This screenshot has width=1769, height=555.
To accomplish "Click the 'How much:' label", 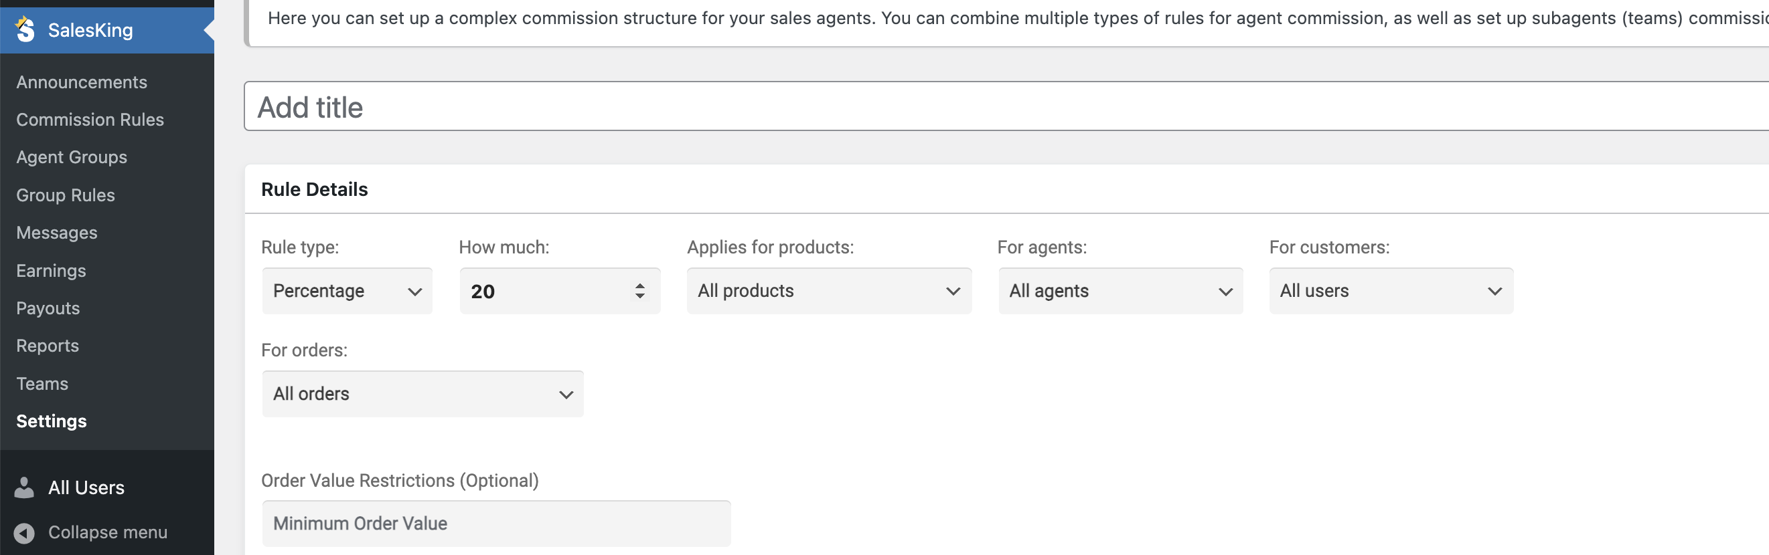I will point(504,247).
